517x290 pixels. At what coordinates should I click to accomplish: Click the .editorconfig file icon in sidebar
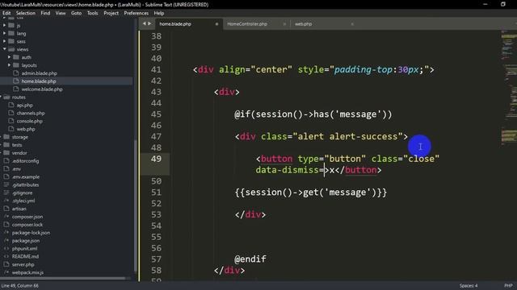(x=6, y=161)
